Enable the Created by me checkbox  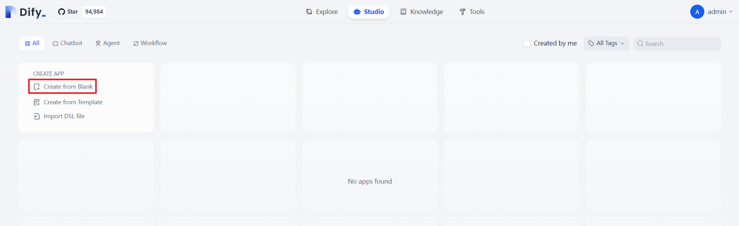click(x=527, y=44)
